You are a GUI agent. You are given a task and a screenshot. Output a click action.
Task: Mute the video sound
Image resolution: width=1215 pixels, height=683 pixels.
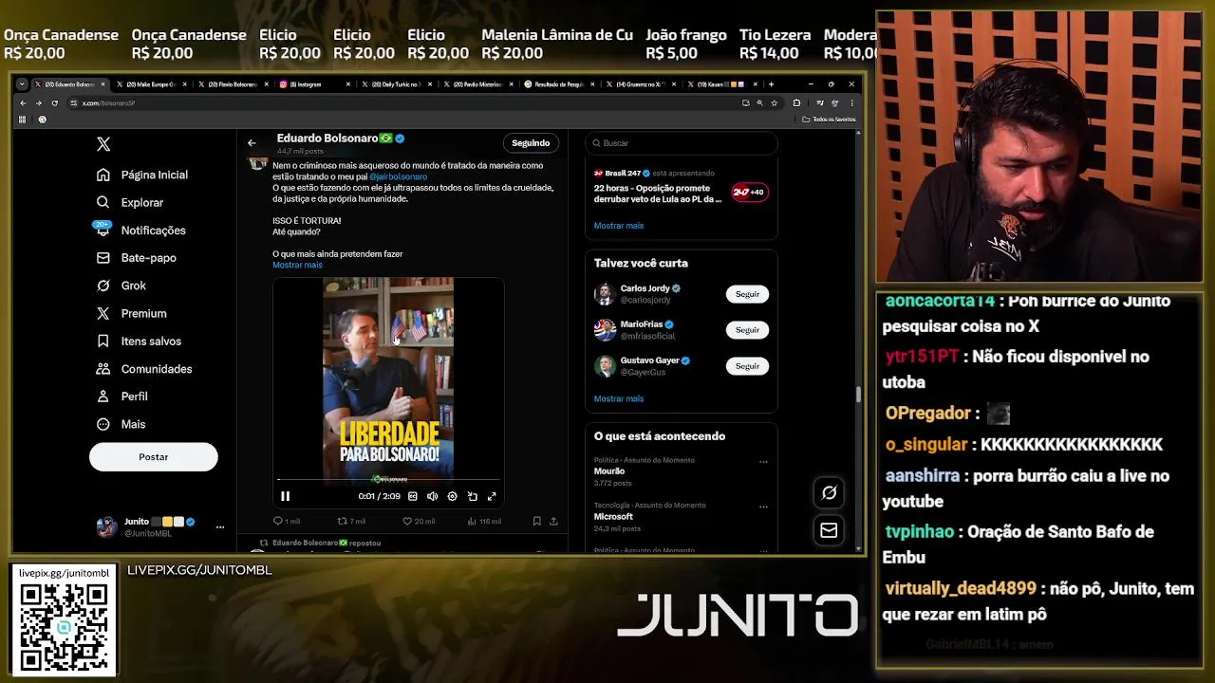point(433,496)
